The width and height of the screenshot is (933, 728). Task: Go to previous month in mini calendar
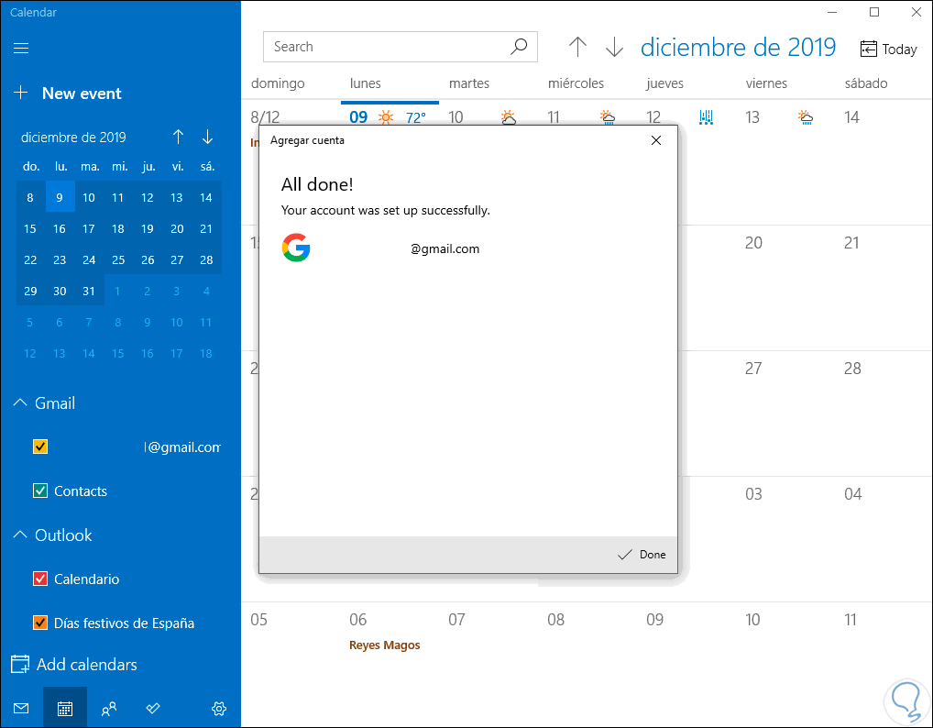tap(178, 137)
